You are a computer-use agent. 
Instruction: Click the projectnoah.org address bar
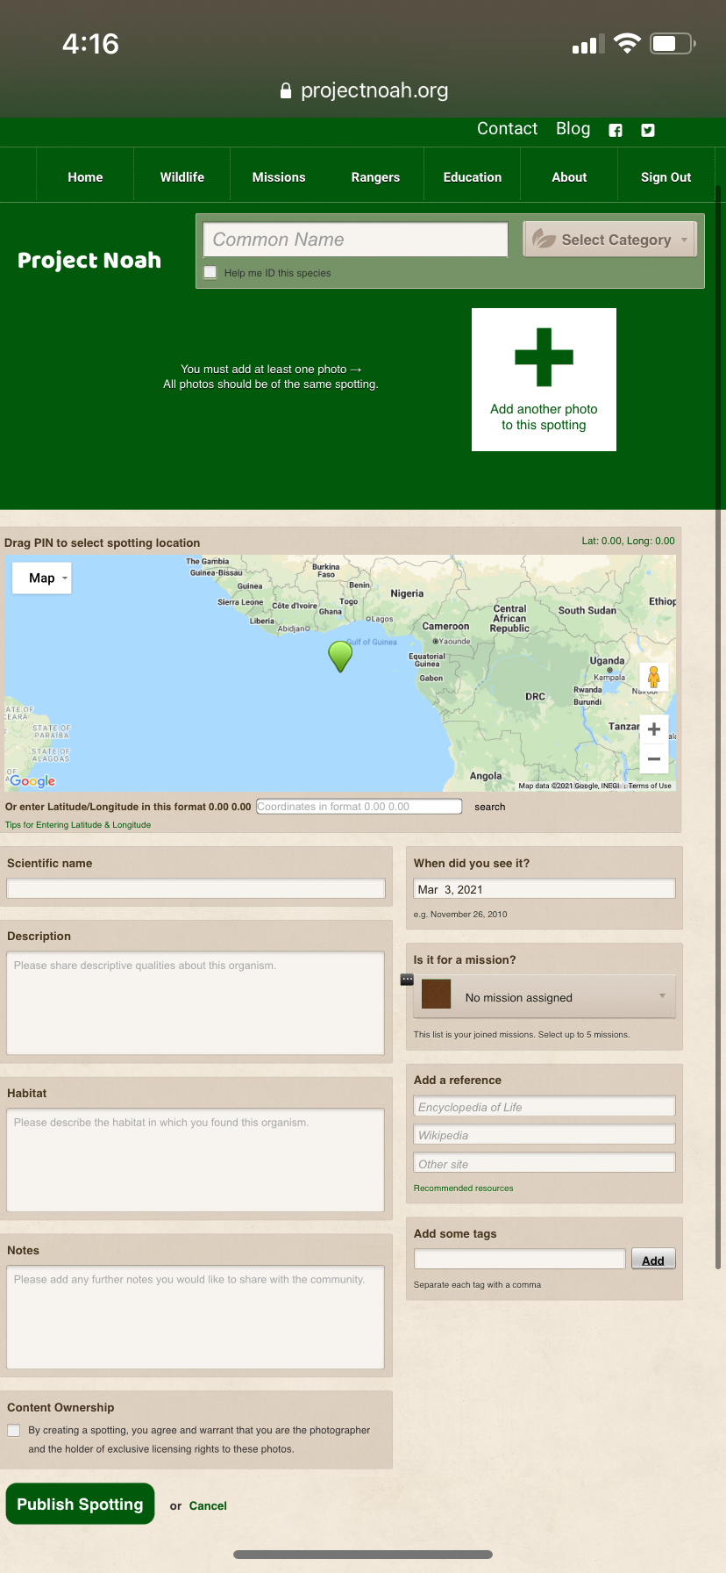(363, 90)
